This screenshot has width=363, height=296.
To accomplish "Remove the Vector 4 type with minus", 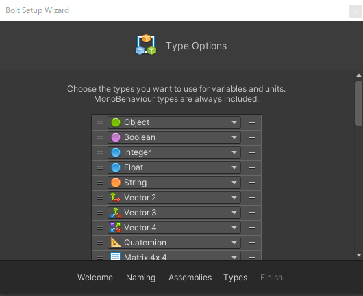I will click(252, 228).
